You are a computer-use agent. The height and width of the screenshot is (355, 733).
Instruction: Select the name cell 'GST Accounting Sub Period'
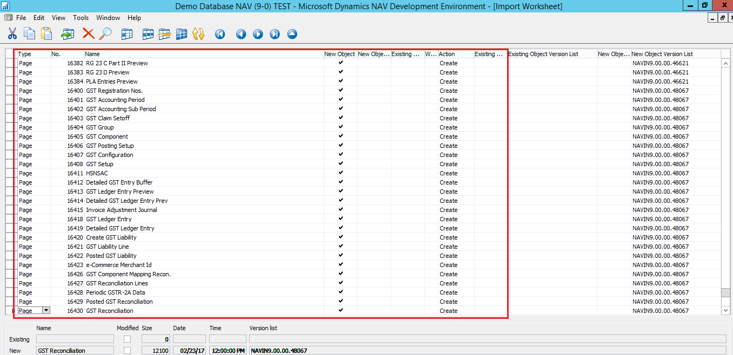point(204,109)
